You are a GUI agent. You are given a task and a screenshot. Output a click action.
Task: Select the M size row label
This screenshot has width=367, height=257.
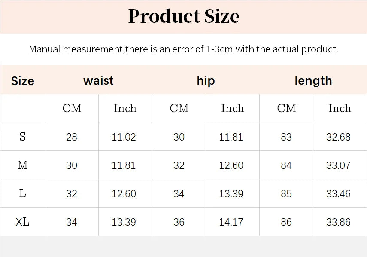pos(22,165)
